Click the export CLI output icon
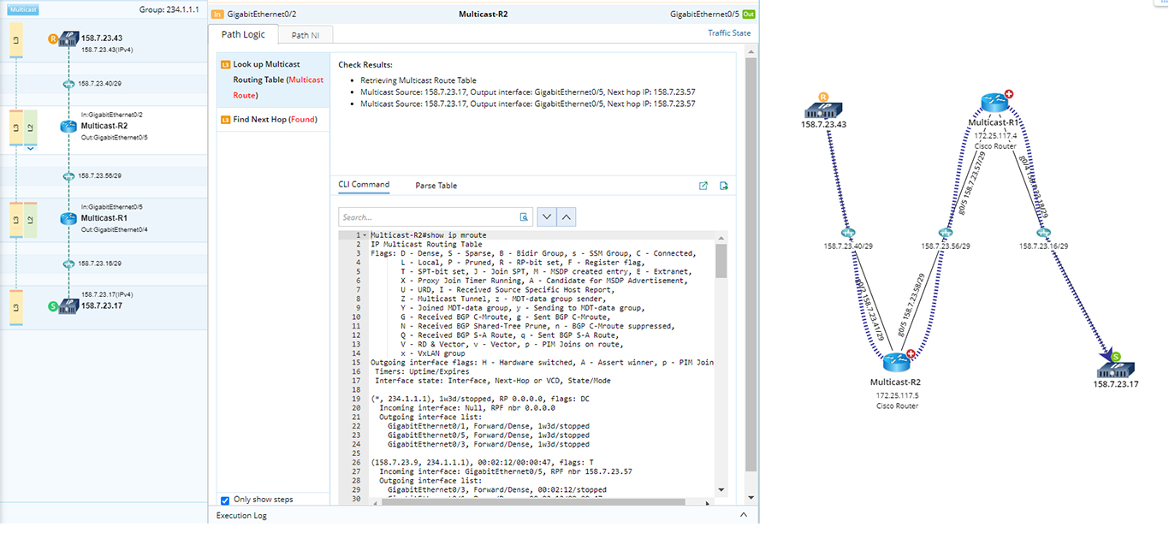The width and height of the screenshot is (1169, 533). tap(723, 186)
